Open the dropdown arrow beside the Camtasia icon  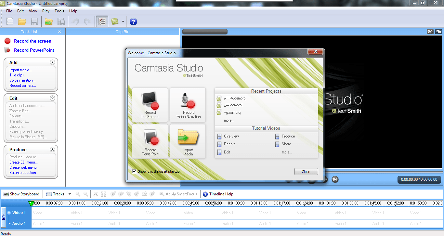click(123, 22)
